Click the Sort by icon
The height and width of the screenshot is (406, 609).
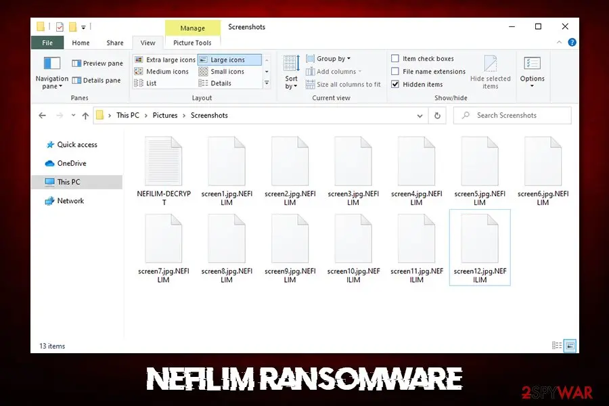tap(291, 64)
